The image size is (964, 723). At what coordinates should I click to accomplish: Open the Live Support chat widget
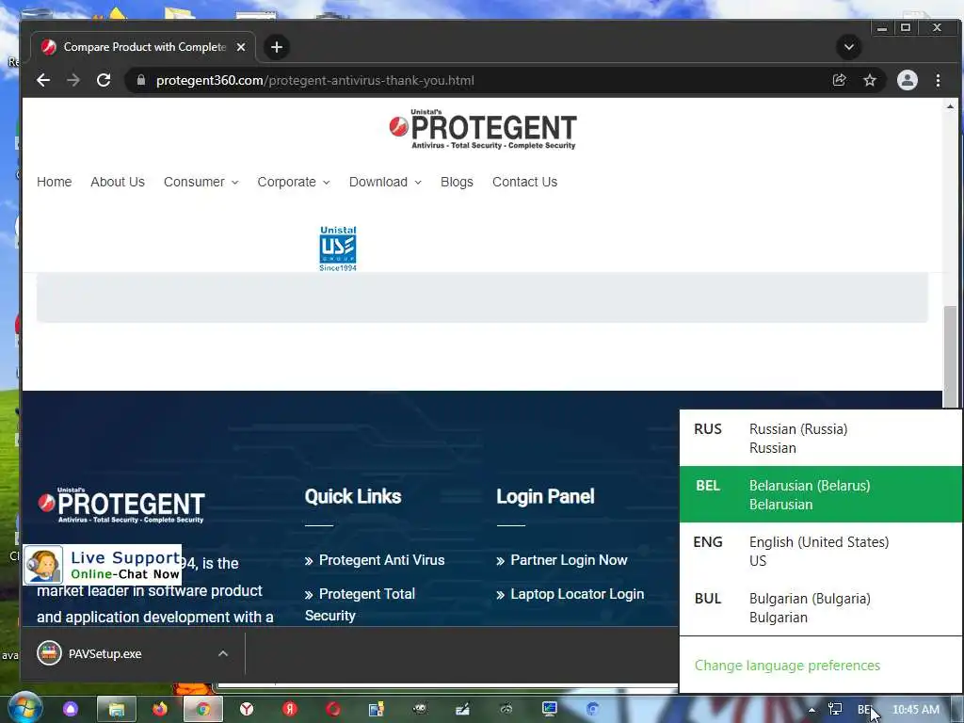pyautogui.click(x=103, y=565)
